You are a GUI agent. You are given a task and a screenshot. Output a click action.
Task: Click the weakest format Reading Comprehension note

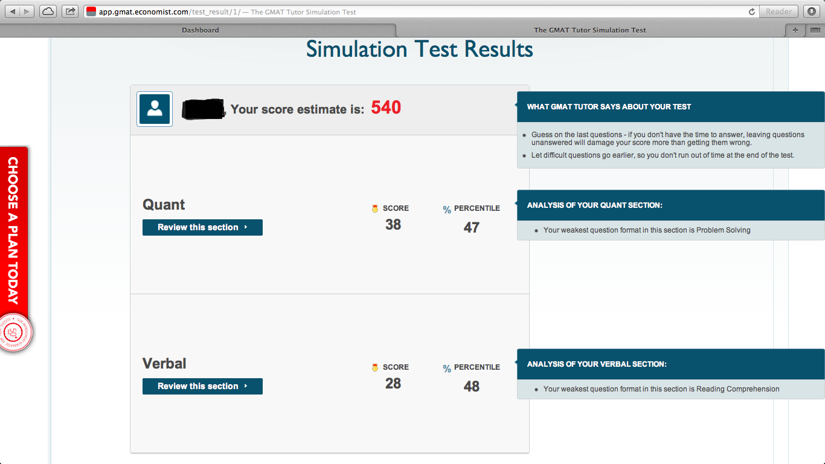pos(661,389)
